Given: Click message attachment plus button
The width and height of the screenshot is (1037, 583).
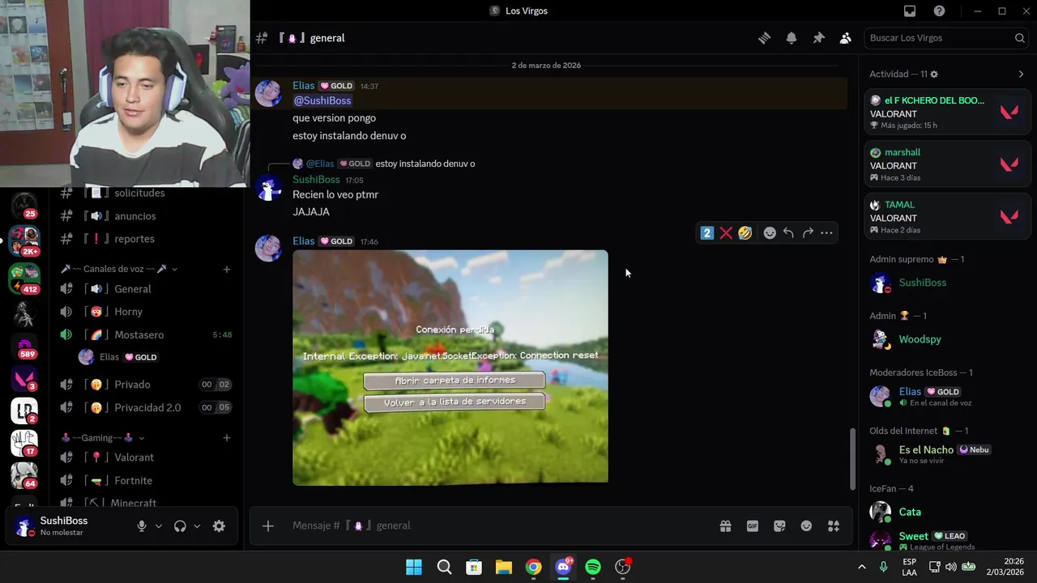Looking at the screenshot, I should [x=268, y=526].
